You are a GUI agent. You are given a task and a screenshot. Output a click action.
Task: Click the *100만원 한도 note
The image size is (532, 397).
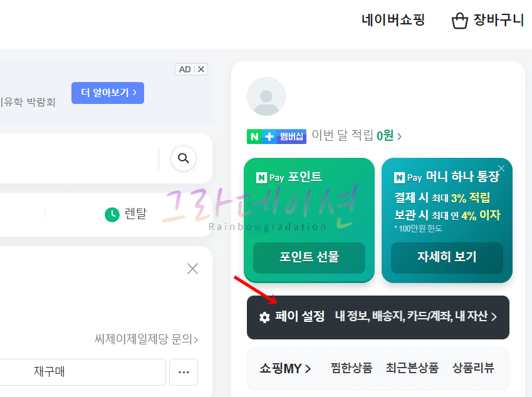pyautogui.click(x=418, y=229)
